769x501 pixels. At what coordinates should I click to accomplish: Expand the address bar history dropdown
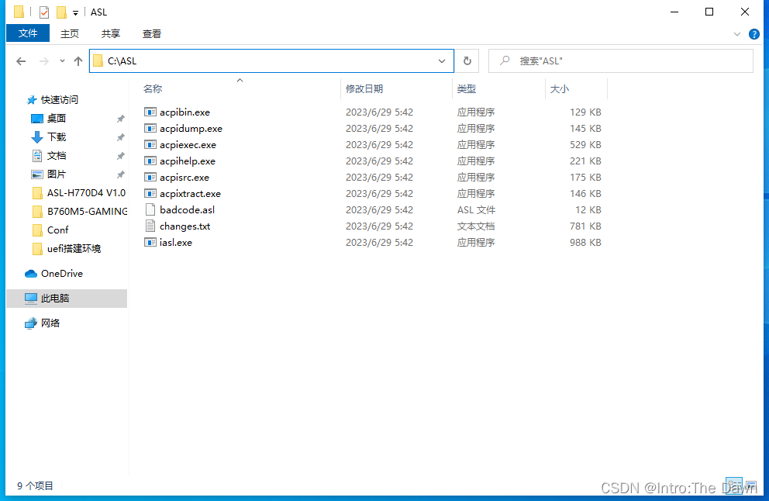tap(441, 60)
